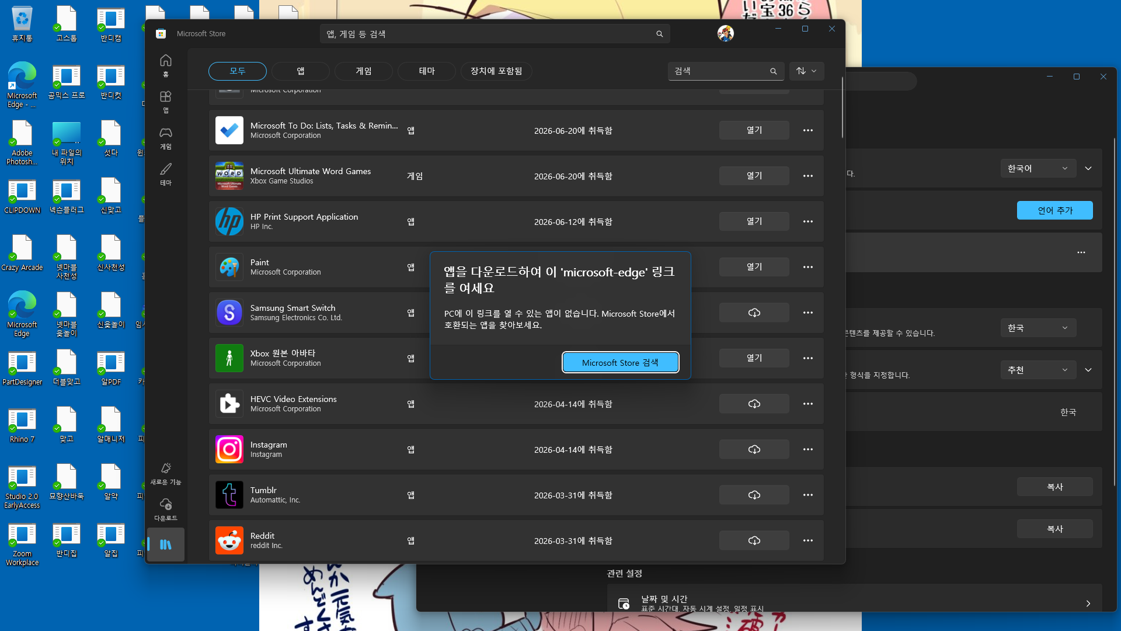Select the Crazy Arcade desktop icon

22,253
